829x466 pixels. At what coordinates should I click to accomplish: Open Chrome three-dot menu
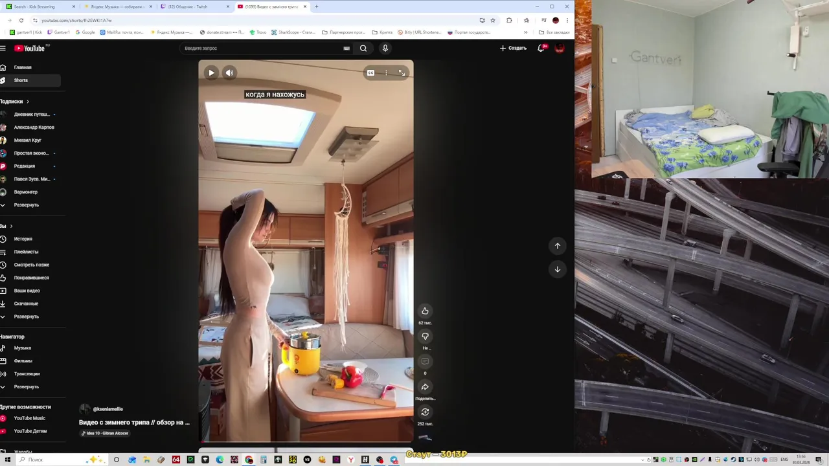[x=567, y=20]
